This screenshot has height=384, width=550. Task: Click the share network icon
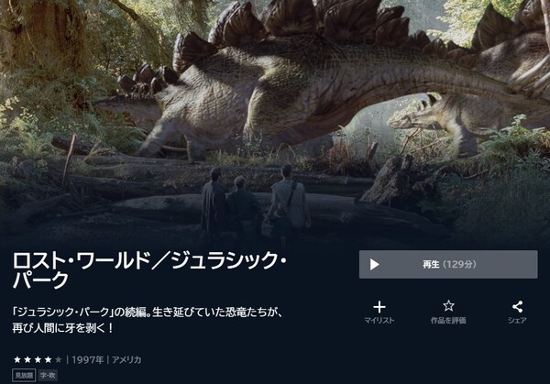[517, 307]
